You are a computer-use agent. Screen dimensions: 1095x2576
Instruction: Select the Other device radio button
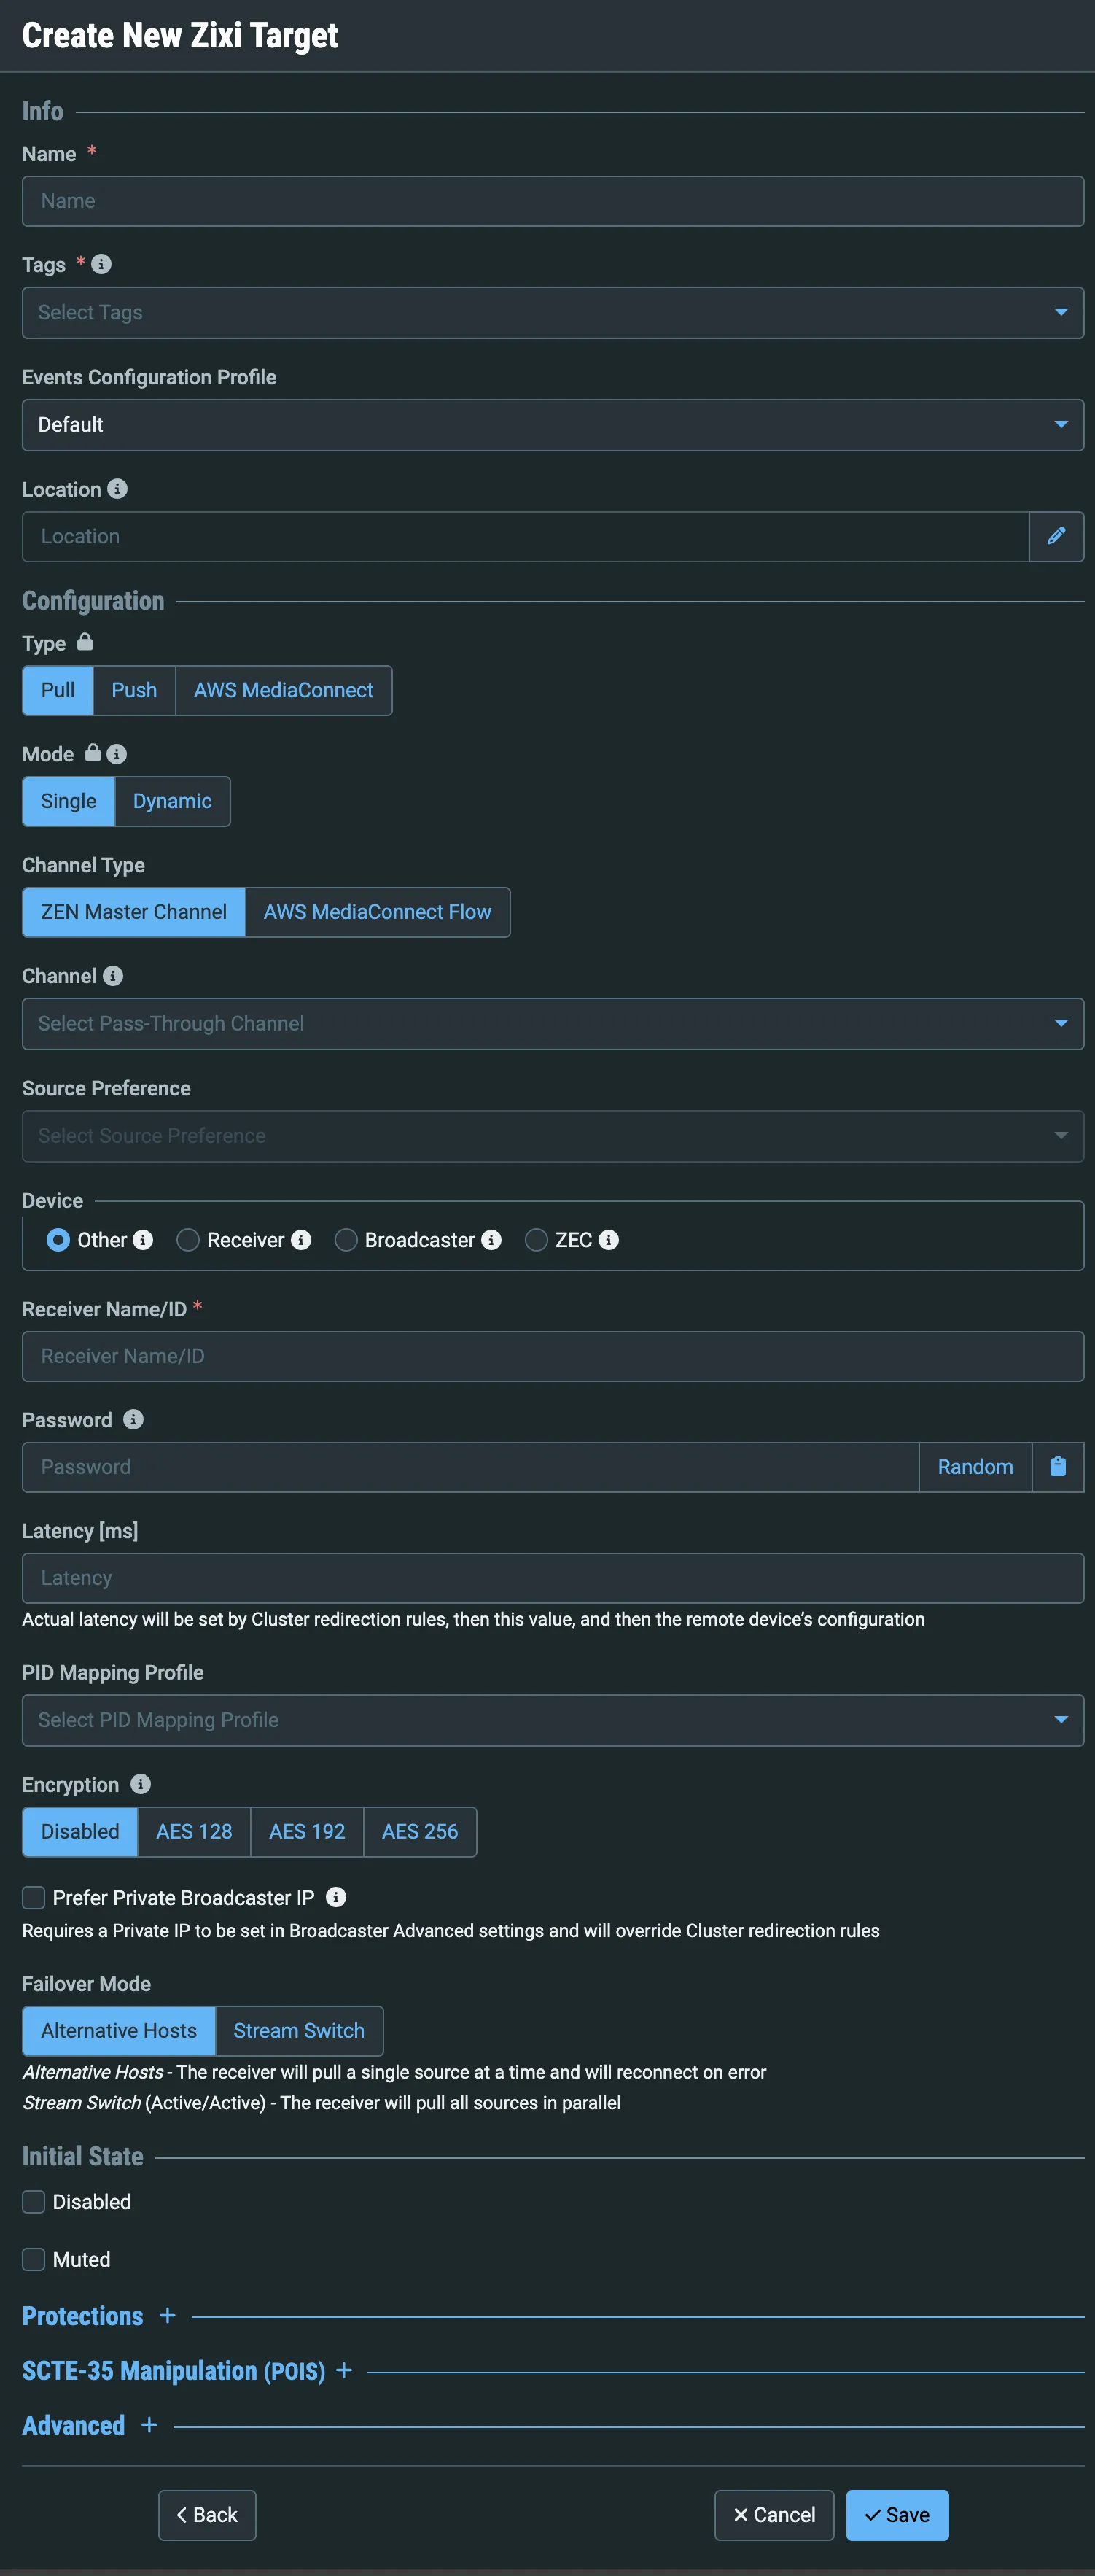point(58,1240)
